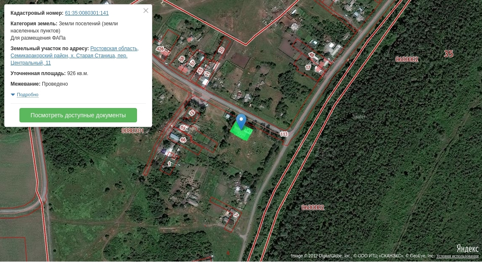
Task: Select parcel label 65 on map
Action: click(183, 127)
